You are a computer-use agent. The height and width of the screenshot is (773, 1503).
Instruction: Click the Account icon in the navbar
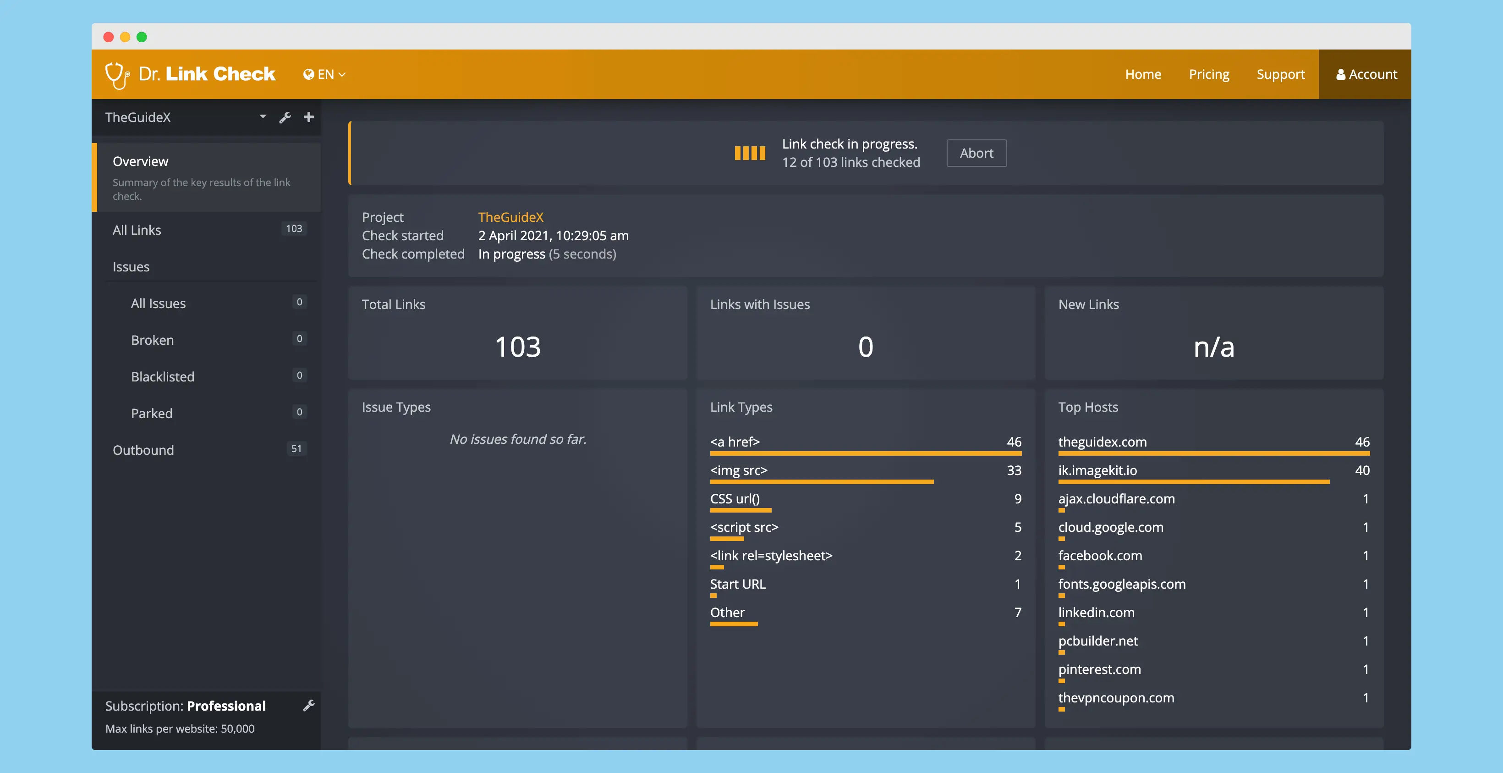click(1341, 74)
